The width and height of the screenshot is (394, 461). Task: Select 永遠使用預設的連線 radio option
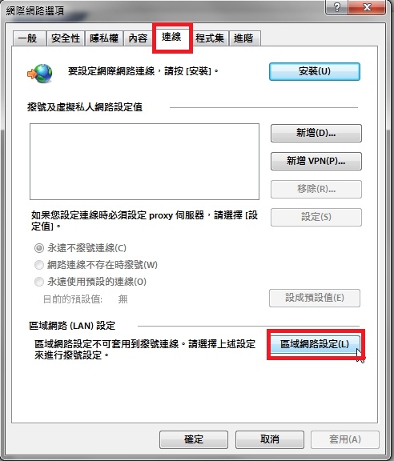39,282
